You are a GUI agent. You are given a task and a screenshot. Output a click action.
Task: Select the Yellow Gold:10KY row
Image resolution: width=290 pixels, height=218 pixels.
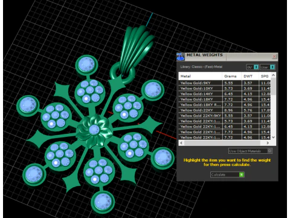[x=225, y=88]
